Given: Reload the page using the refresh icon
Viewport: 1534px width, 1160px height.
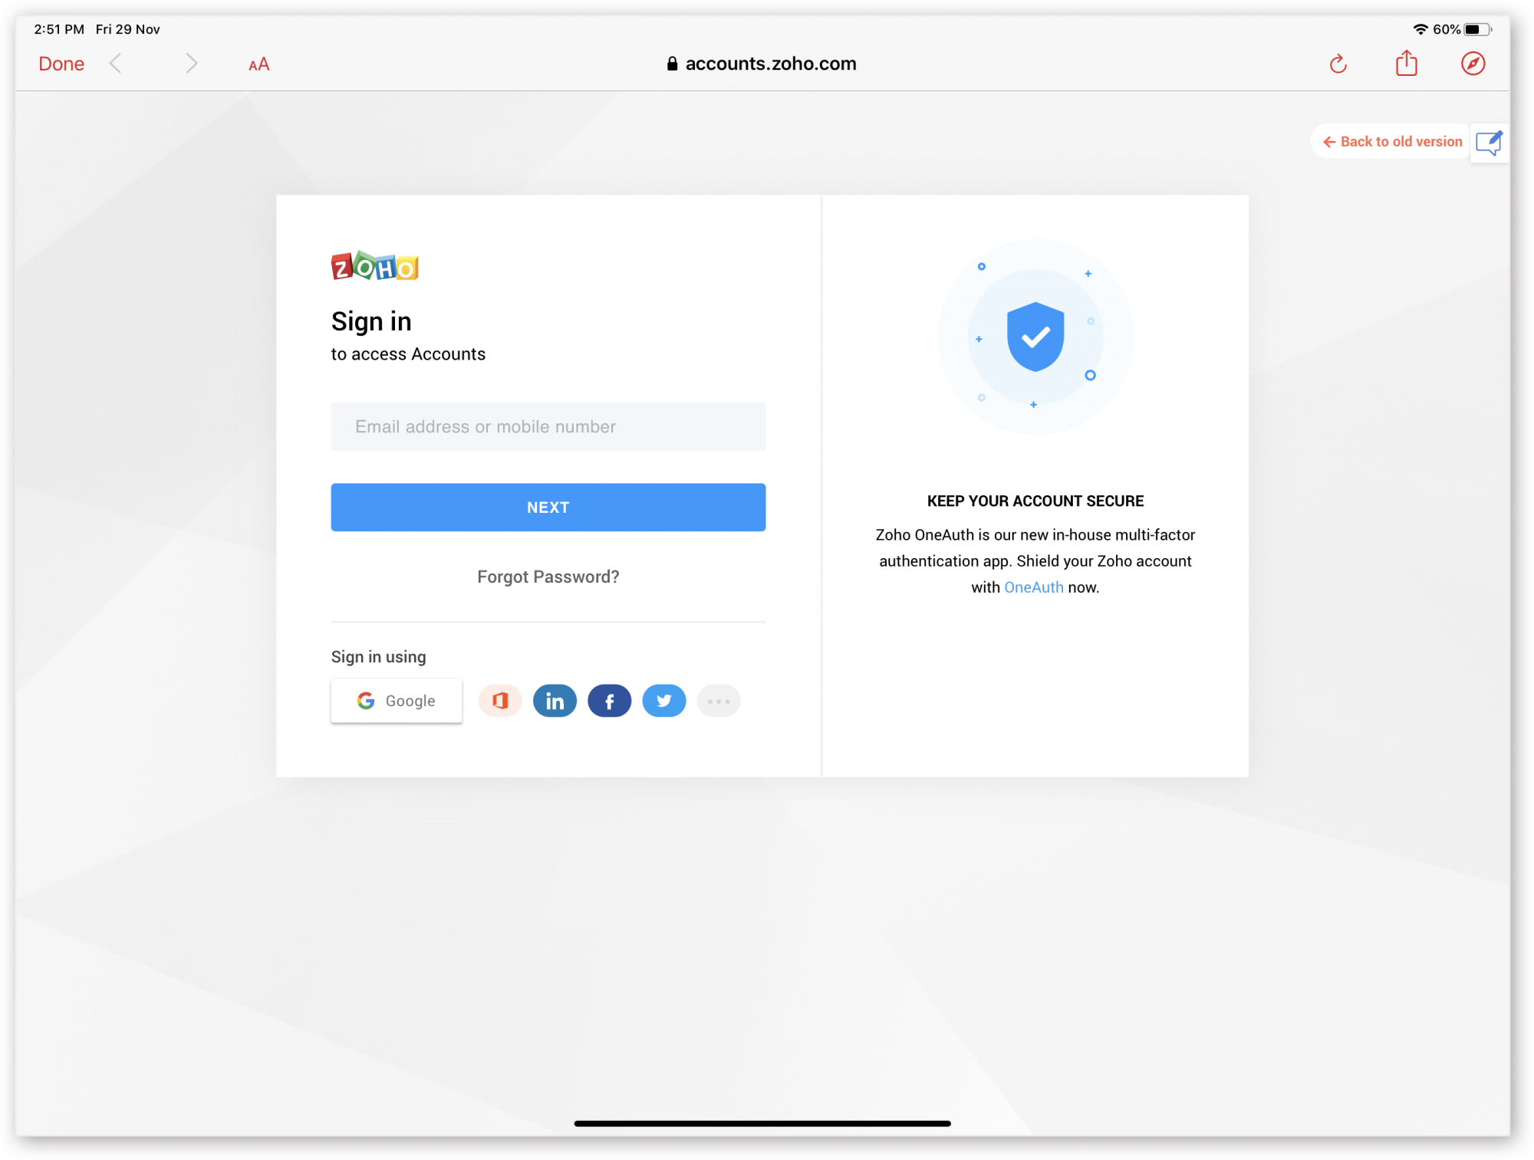Looking at the screenshot, I should [1338, 64].
